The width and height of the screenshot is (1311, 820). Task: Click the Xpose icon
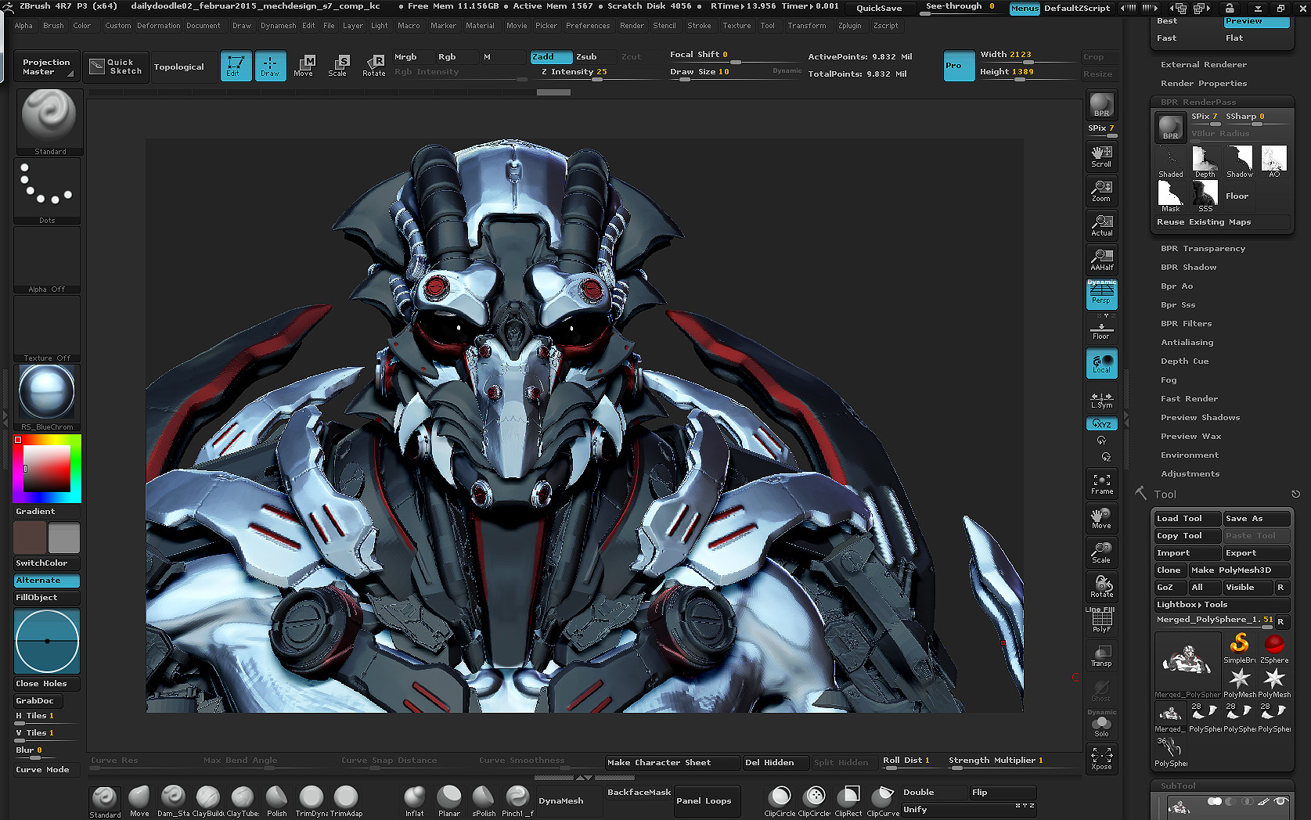pyautogui.click(x=1101, y=758)
